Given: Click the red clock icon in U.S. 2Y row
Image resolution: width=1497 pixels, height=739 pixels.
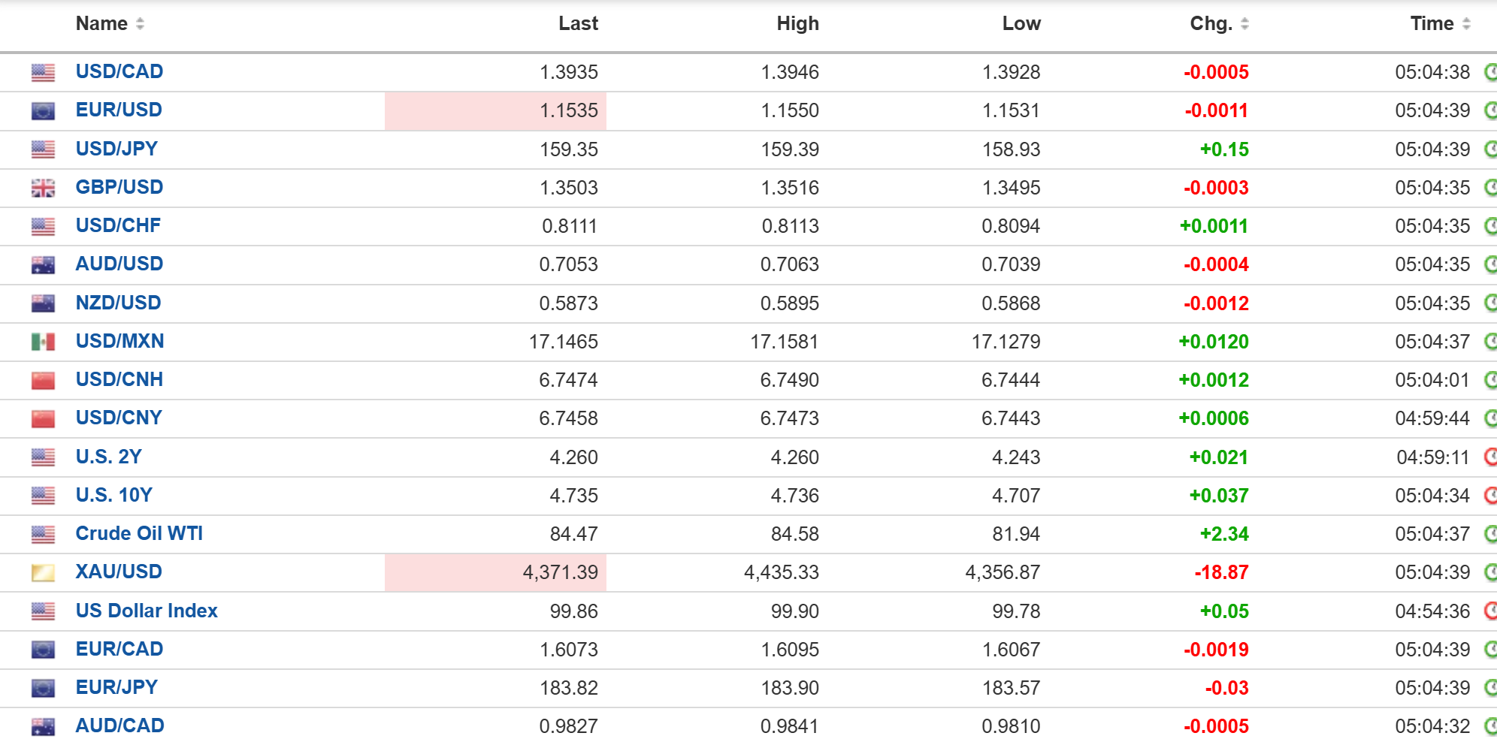Looking at the screenshot, I should click(x=1490, y=457).
